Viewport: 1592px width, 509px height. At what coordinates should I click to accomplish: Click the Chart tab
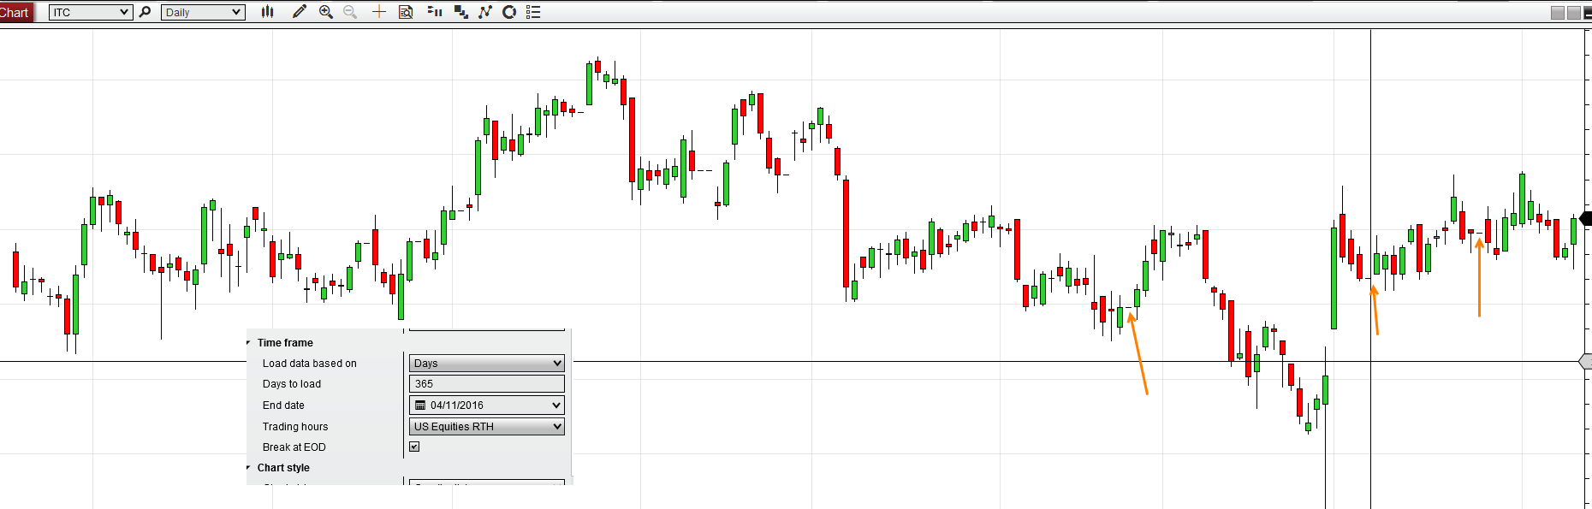click(15, 12)
